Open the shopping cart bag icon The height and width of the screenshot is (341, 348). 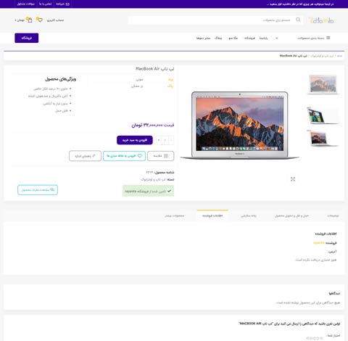pyautogui.click(x=29, y=20)
